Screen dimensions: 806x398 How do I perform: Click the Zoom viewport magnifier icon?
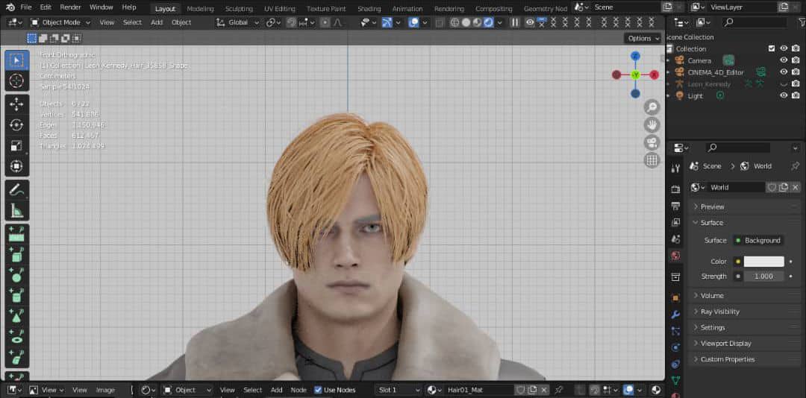[x=652, y=107]
